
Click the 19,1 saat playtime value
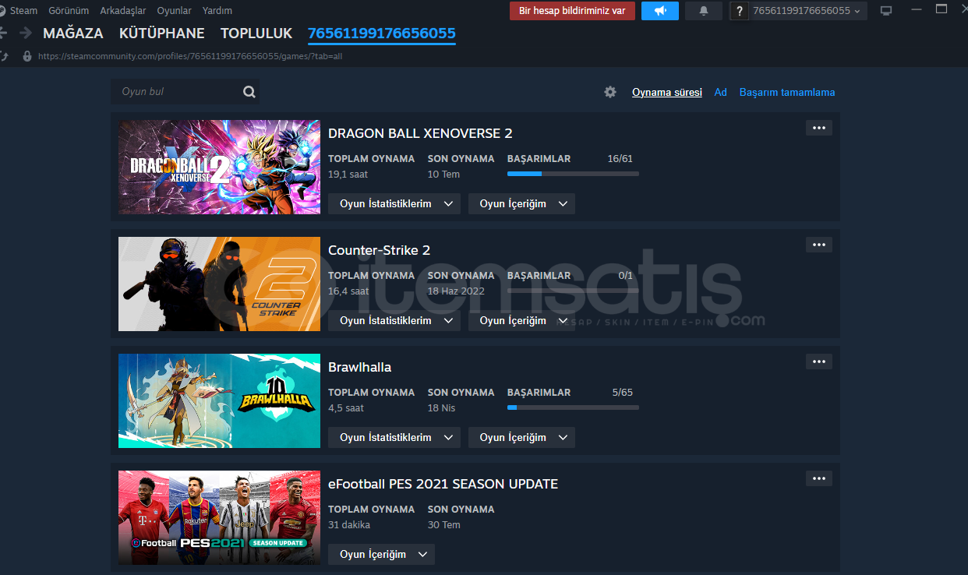pyautogui.click(x=348, y=175)
